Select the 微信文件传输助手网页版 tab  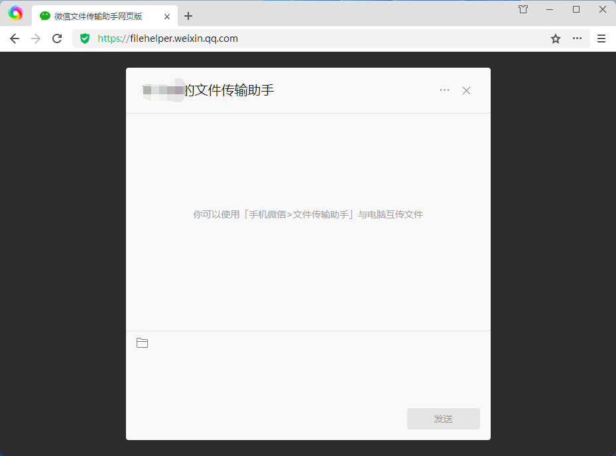tap(105, 16)
